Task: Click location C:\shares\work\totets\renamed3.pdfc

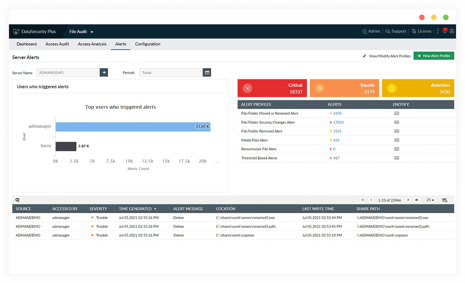Action: 246,227
